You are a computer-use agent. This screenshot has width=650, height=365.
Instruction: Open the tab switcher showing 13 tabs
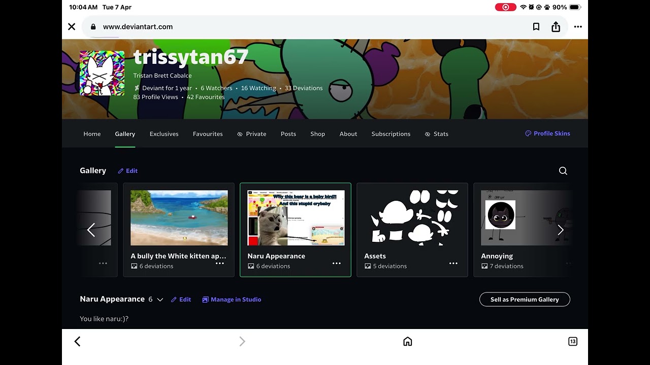[x=573, y=342]
